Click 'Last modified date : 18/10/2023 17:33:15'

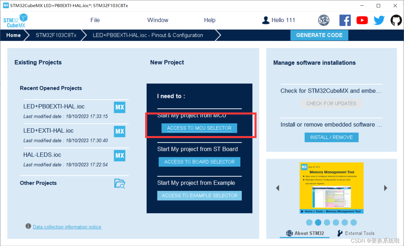[x=66, y=116]
